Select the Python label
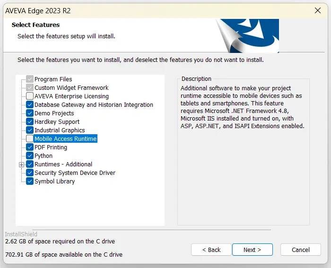Image resolution: width=331 pixels, height=268 pixels. click(x=44, y=156)
